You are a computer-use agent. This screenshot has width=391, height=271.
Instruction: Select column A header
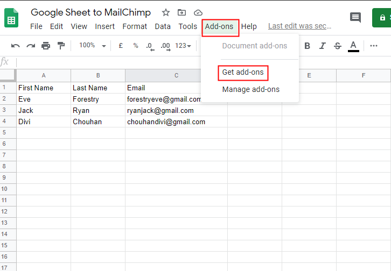44,75
